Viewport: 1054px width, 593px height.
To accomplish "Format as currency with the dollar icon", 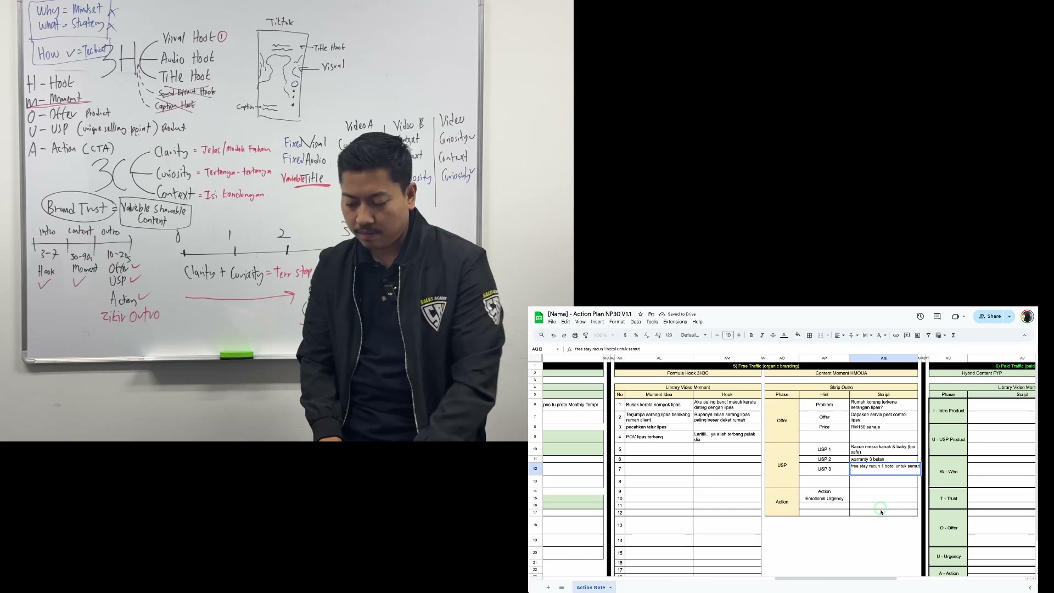I will click(x=625, y=335).
